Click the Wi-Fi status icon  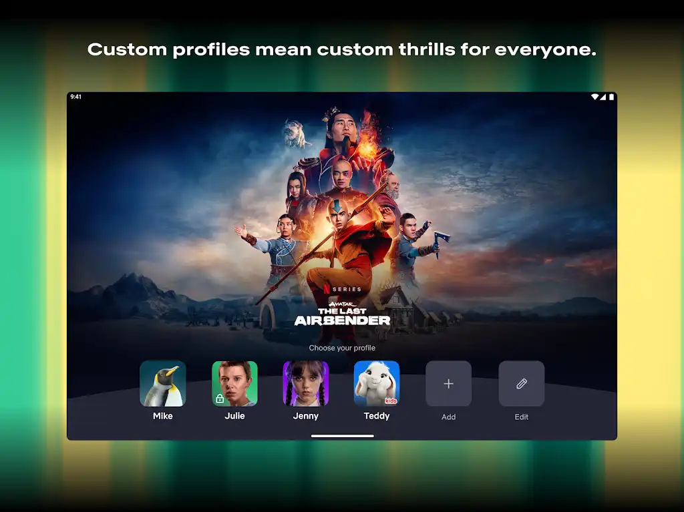click(x=594, y=97)
